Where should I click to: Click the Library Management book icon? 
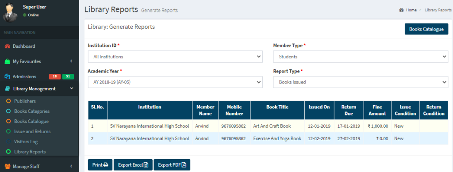pos(8,89)
